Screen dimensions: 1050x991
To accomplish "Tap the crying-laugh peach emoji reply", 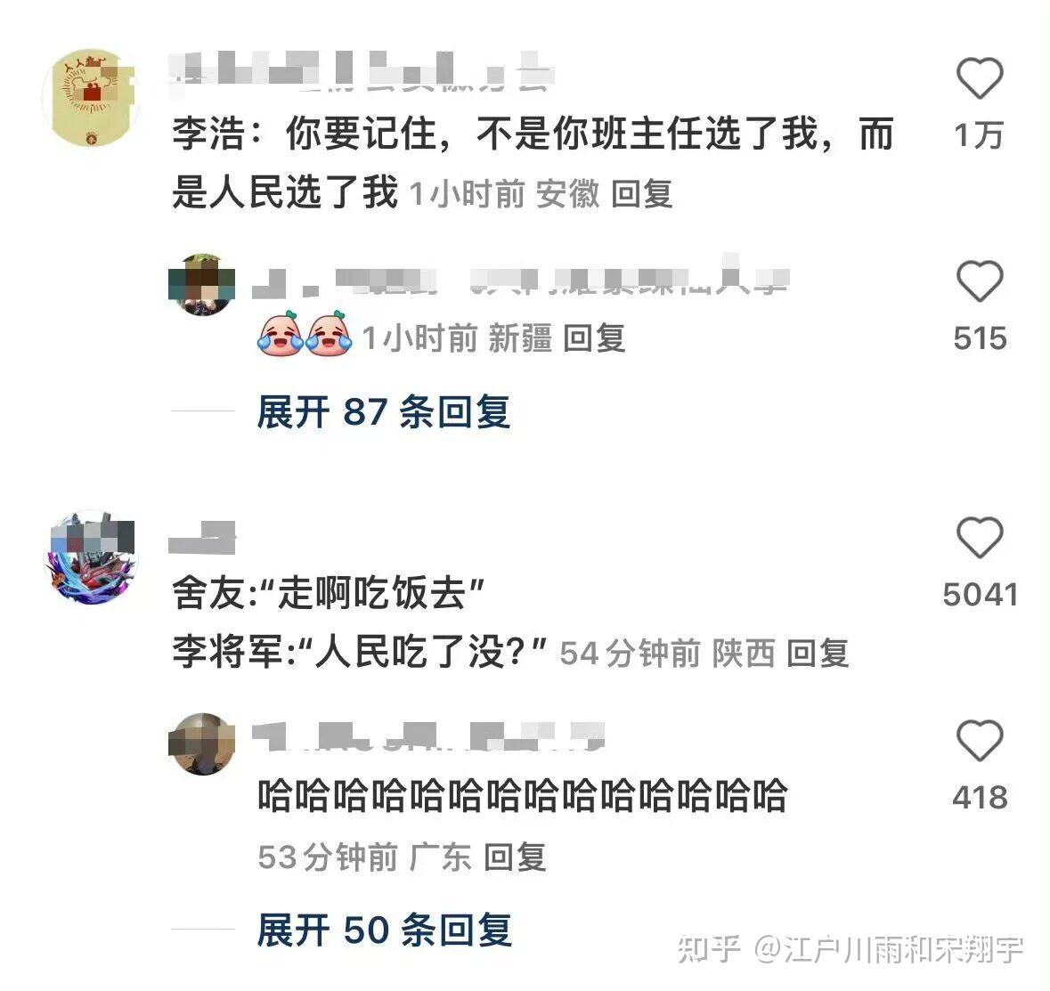I will 305,333.
